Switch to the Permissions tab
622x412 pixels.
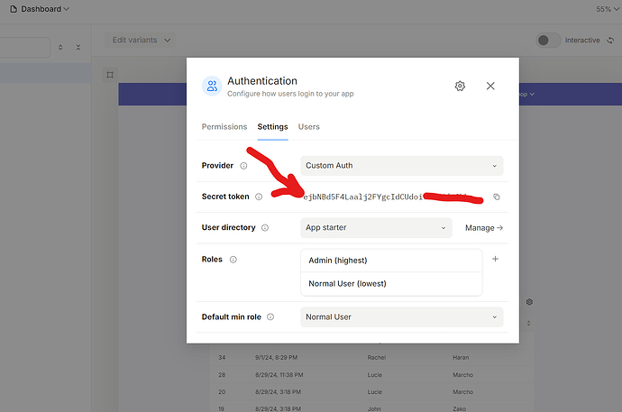(x=224, y=127)
